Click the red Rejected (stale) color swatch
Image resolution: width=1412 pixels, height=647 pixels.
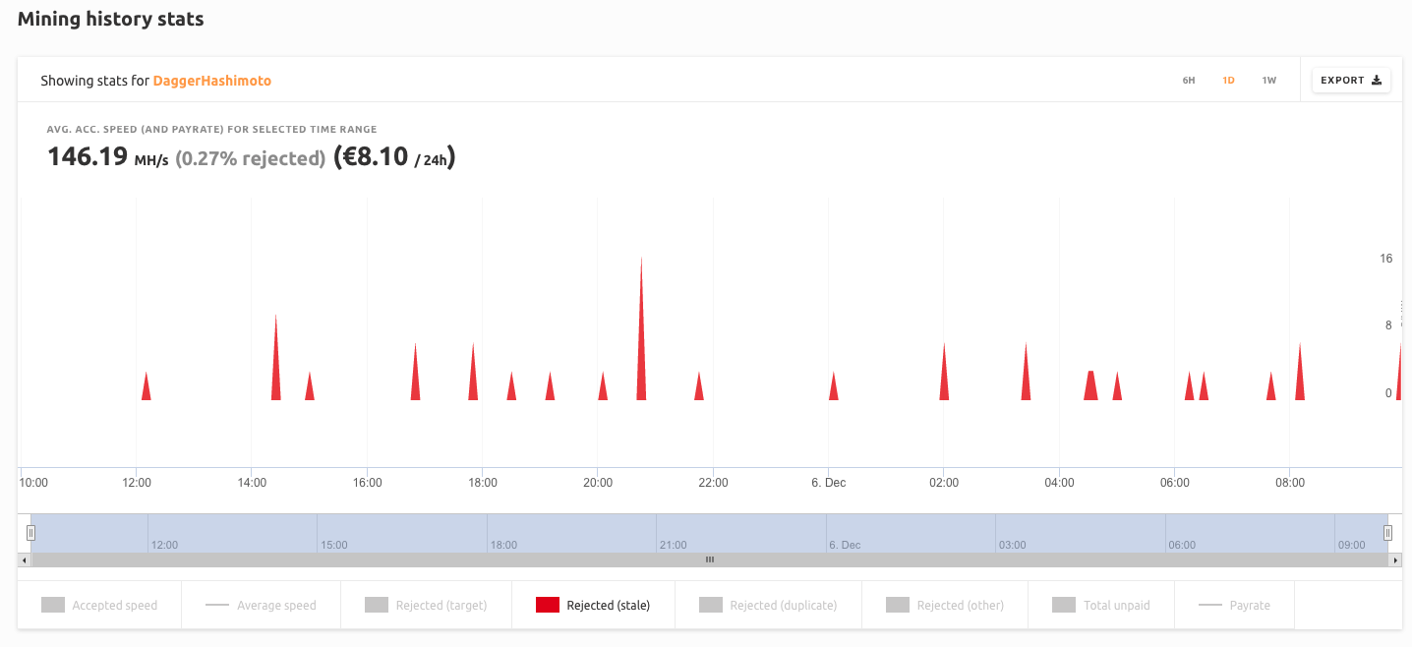pyautogui.click(x=548, y=606)
